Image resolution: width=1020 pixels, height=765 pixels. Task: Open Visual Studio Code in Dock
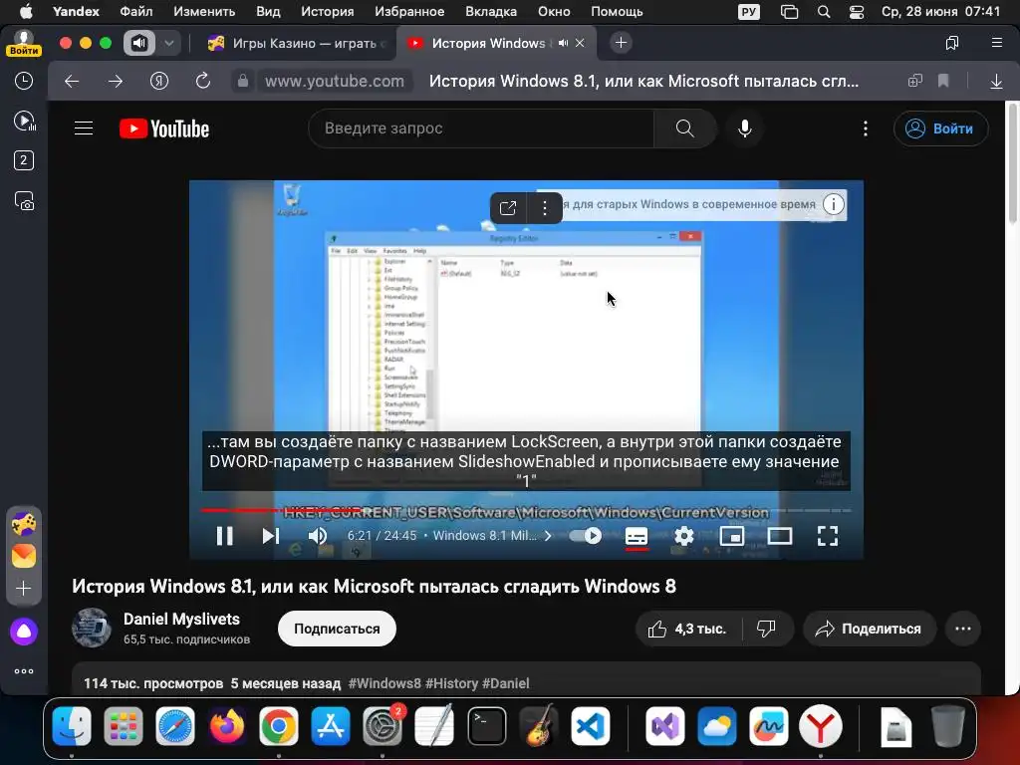coord(591,726)
